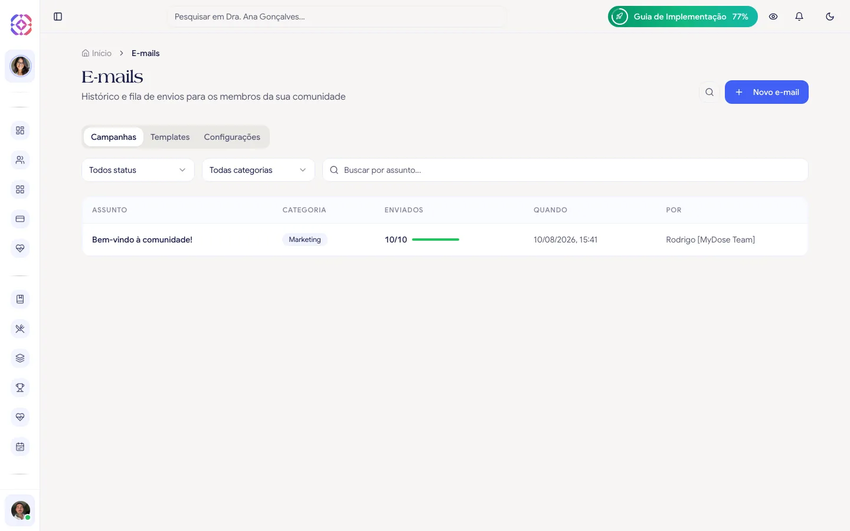Open the heart-pulse icon below the card icon

coord(20,248)
